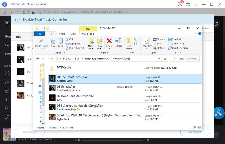
Task: Click the Search GRAMMYS field
Action: click(185, 59)
